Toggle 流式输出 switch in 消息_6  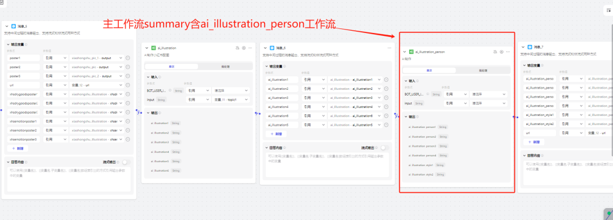point(385,148)
